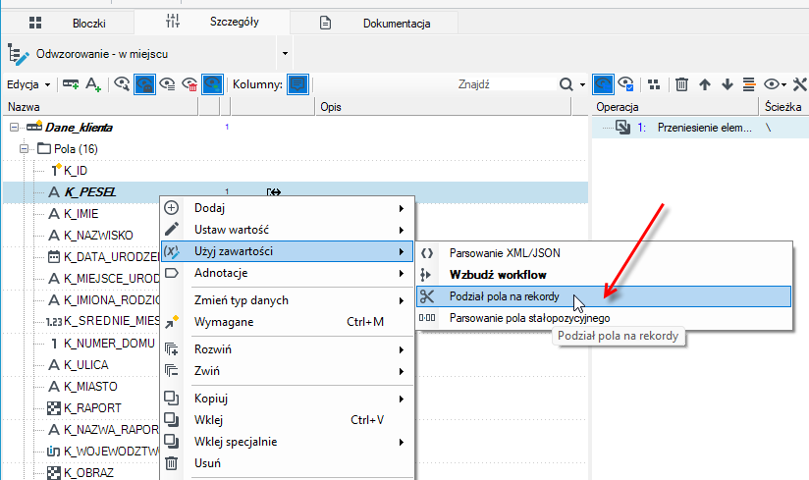Select the K_ULICA field row
The width and height of the screenshot is (809, 480).
pos(85,365)
